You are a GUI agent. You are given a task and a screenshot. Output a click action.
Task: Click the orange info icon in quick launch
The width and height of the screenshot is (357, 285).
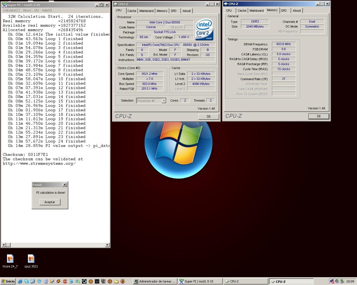point(110,281)
